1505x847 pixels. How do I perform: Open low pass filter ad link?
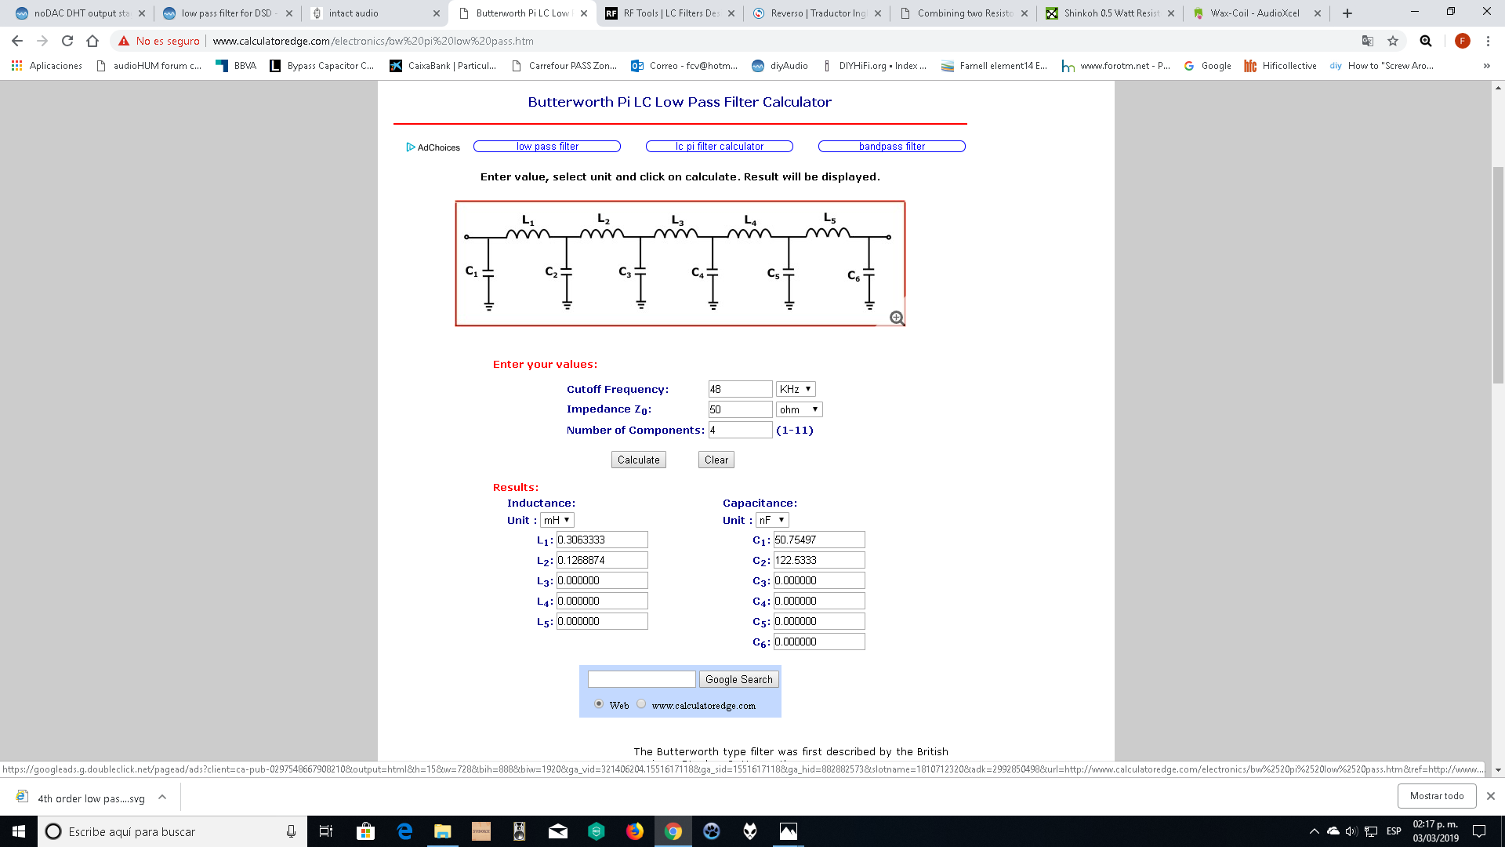coord(547,147)
